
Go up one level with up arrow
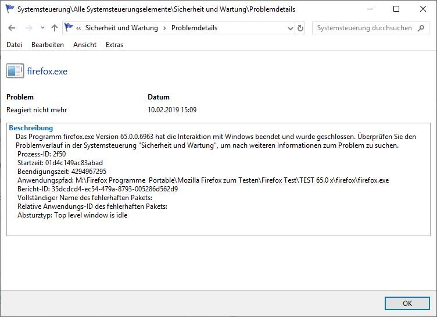(x=54, y=28)
